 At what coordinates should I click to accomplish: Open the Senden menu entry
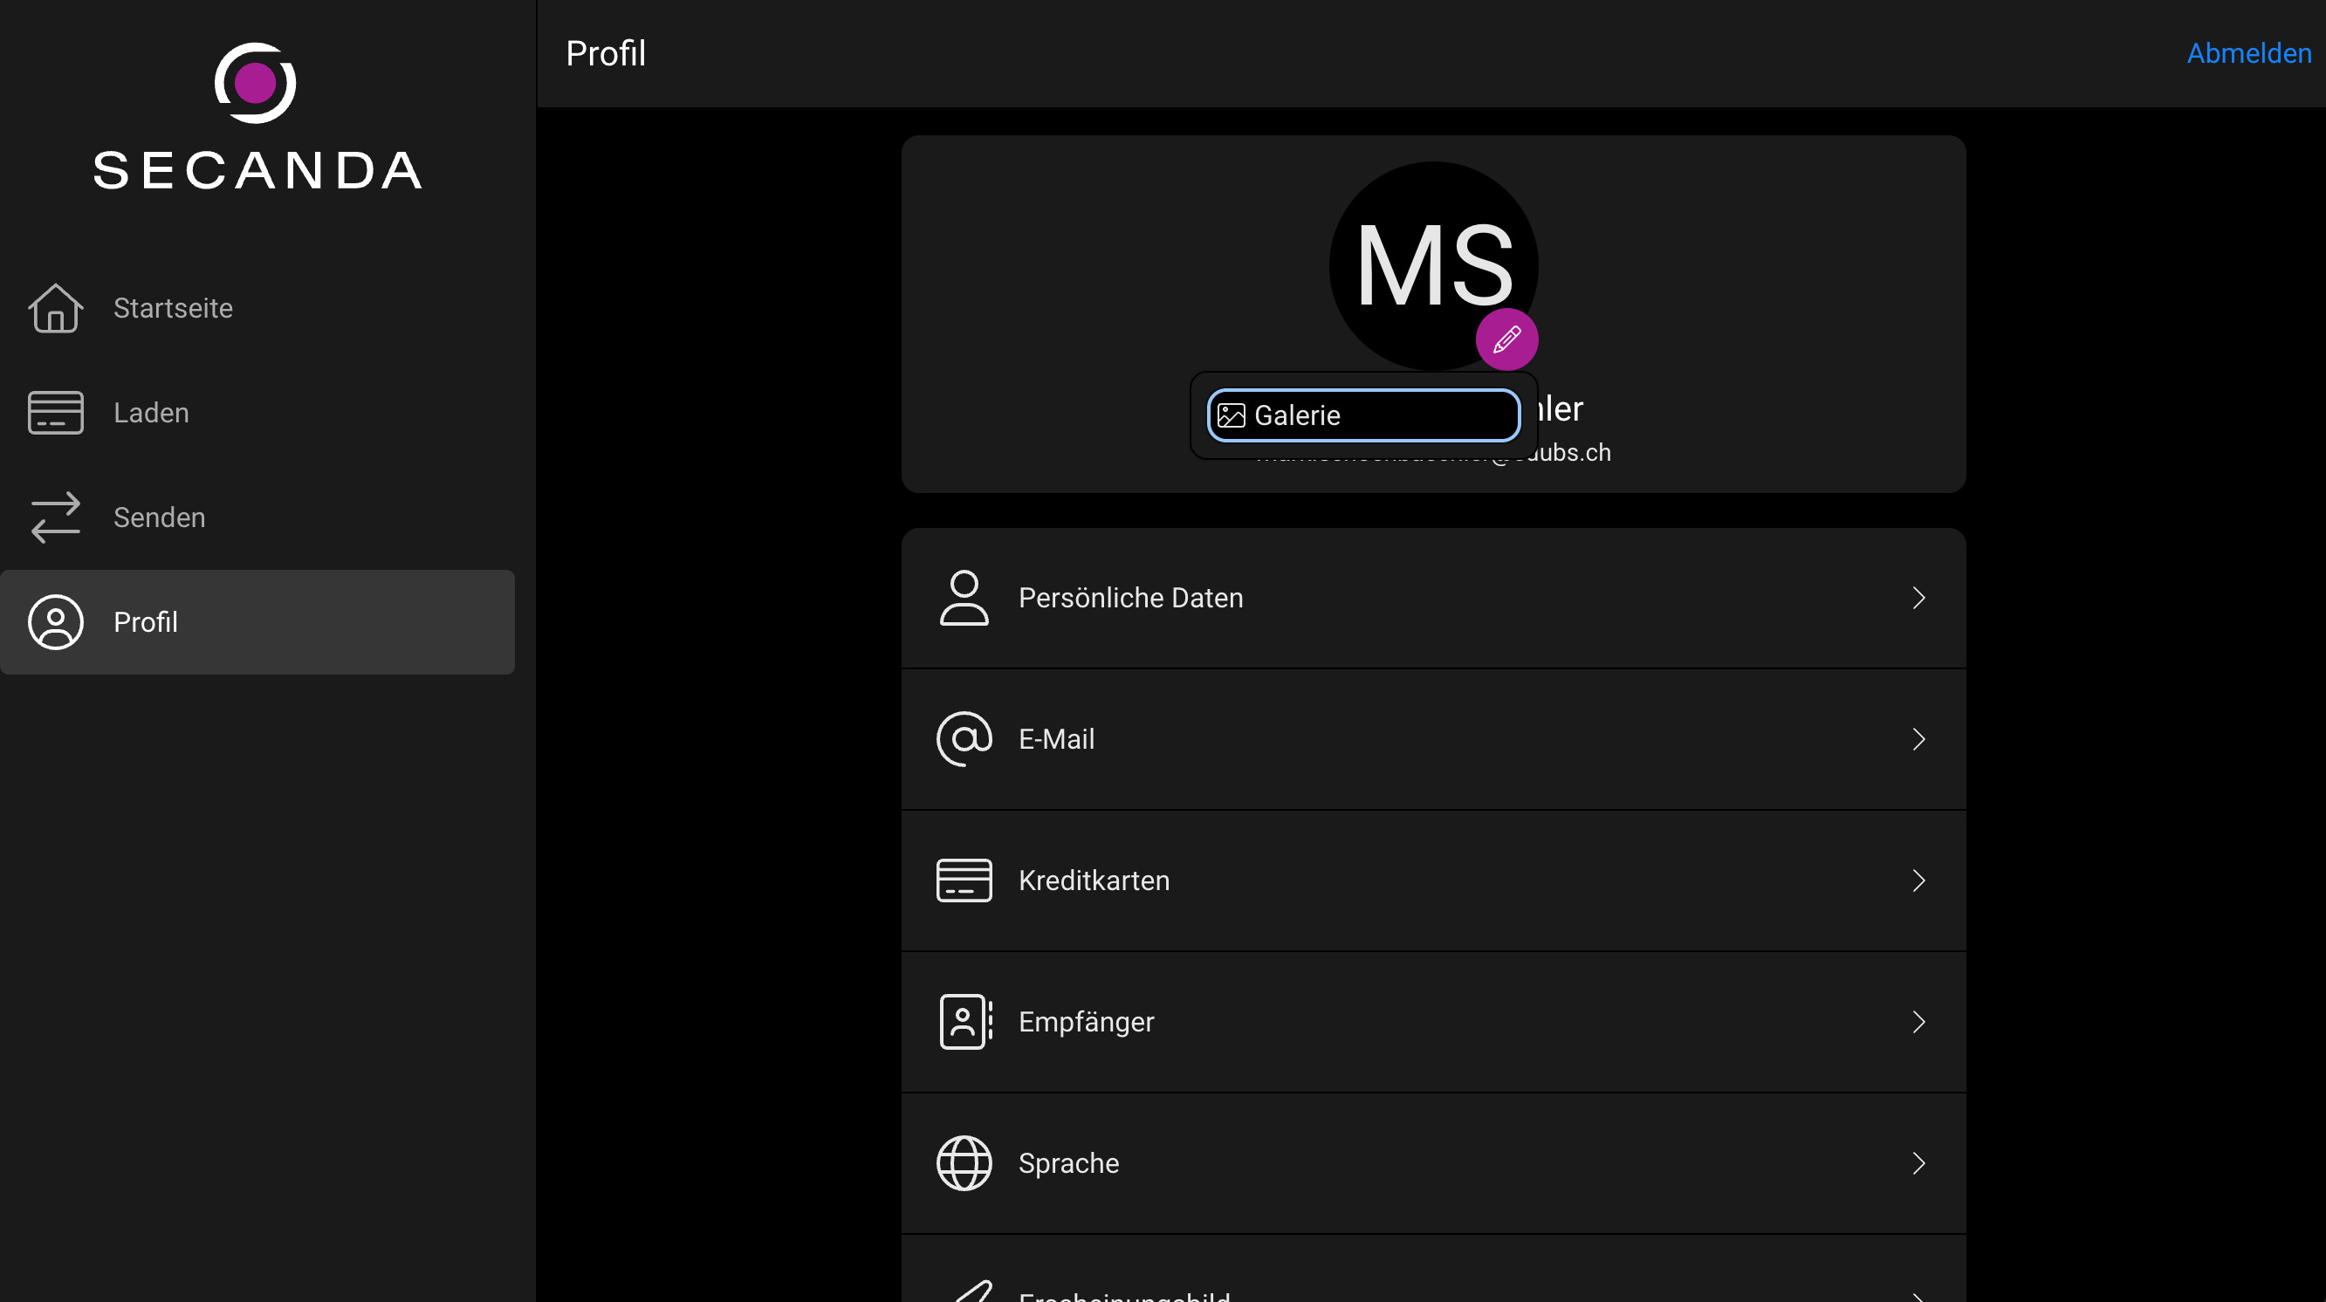(x=257, y=517)
